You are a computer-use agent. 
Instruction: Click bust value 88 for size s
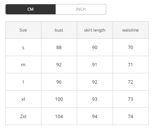[x=59, y=47]
